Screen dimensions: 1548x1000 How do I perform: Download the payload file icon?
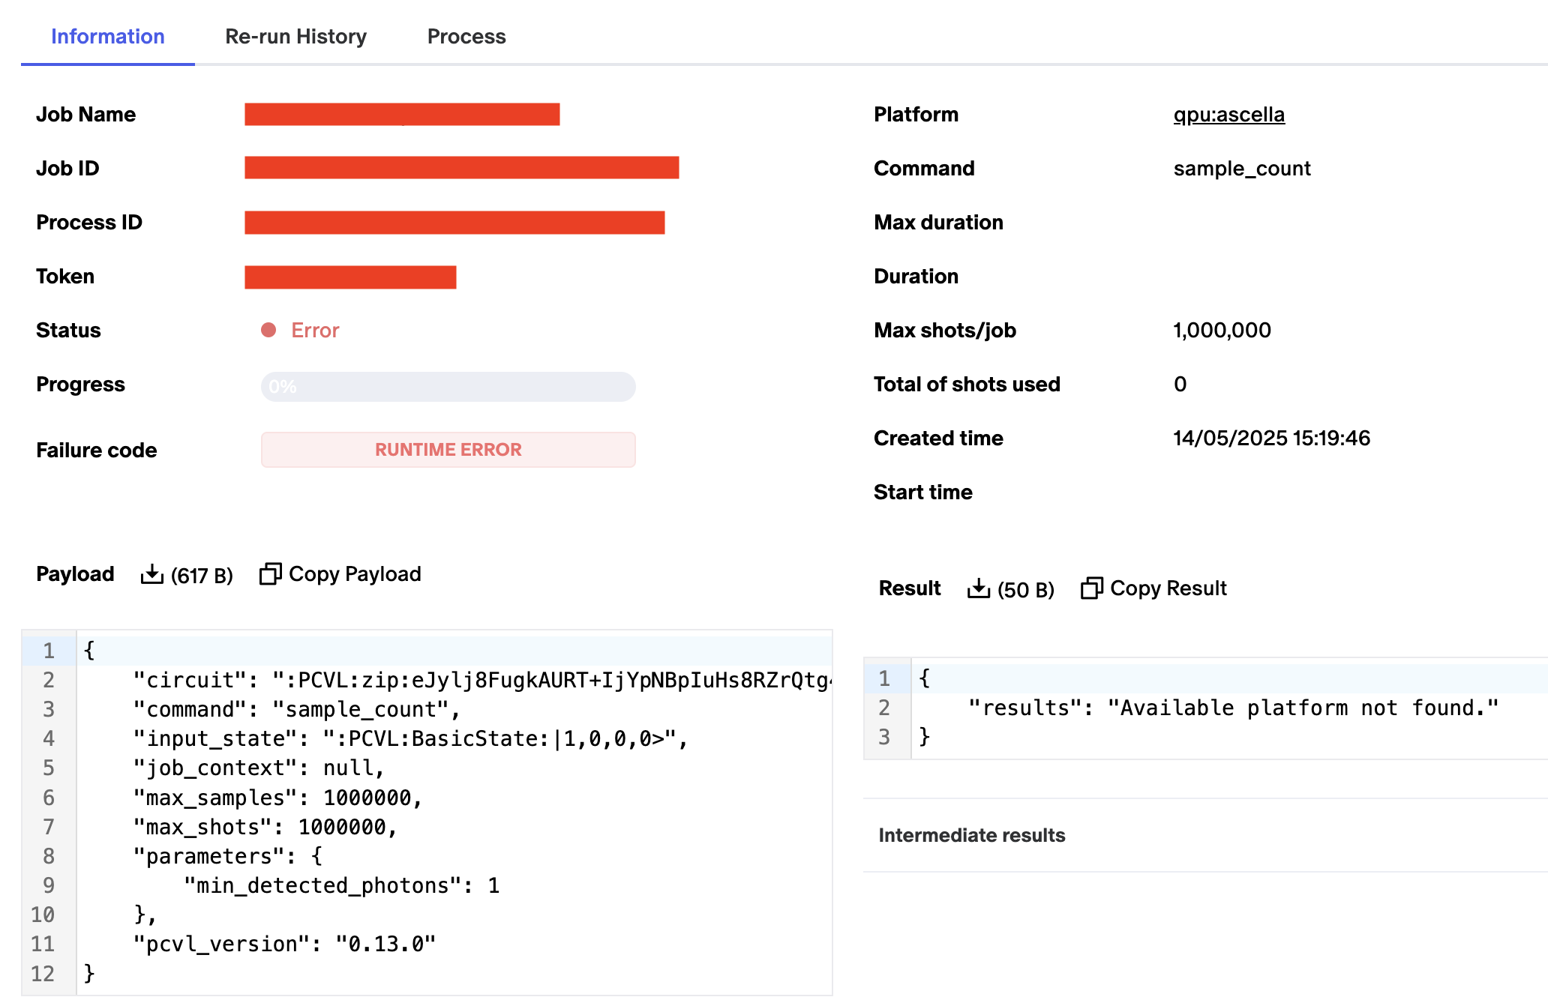click(x=152, y=574)
